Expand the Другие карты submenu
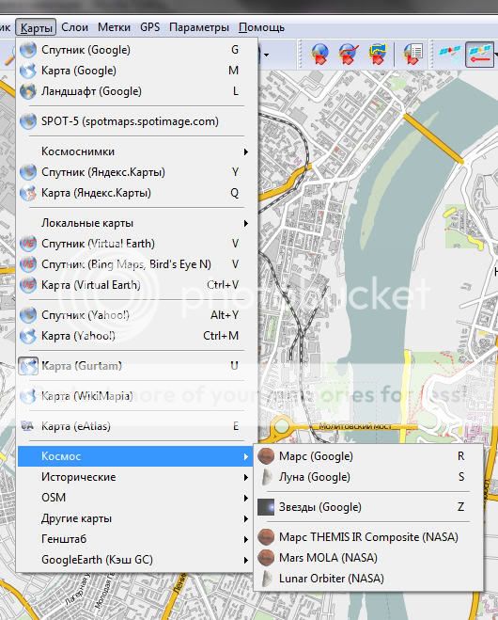Image resolution: width=498 pixels, height=620 pixels. coord(135,518)
